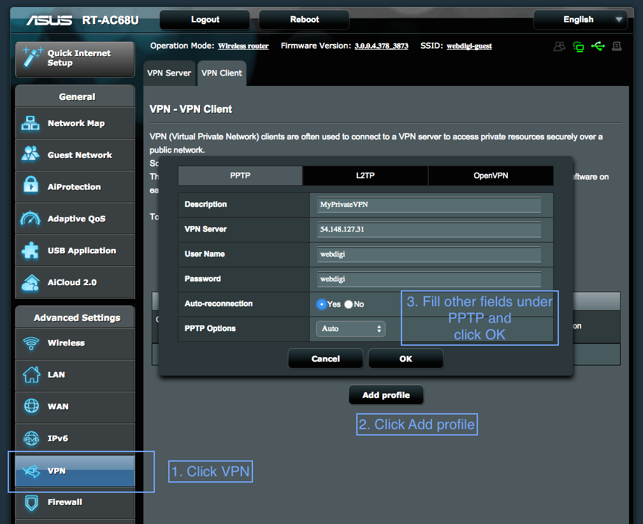
Task: Open the PPTP Options dropdown
Action: [350, 329]
